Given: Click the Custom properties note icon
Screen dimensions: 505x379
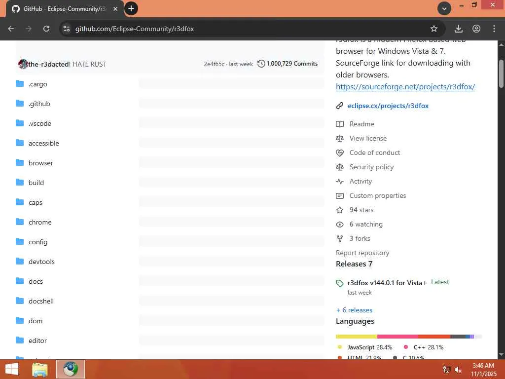Looking at the screenshot, I should (340, 195).
